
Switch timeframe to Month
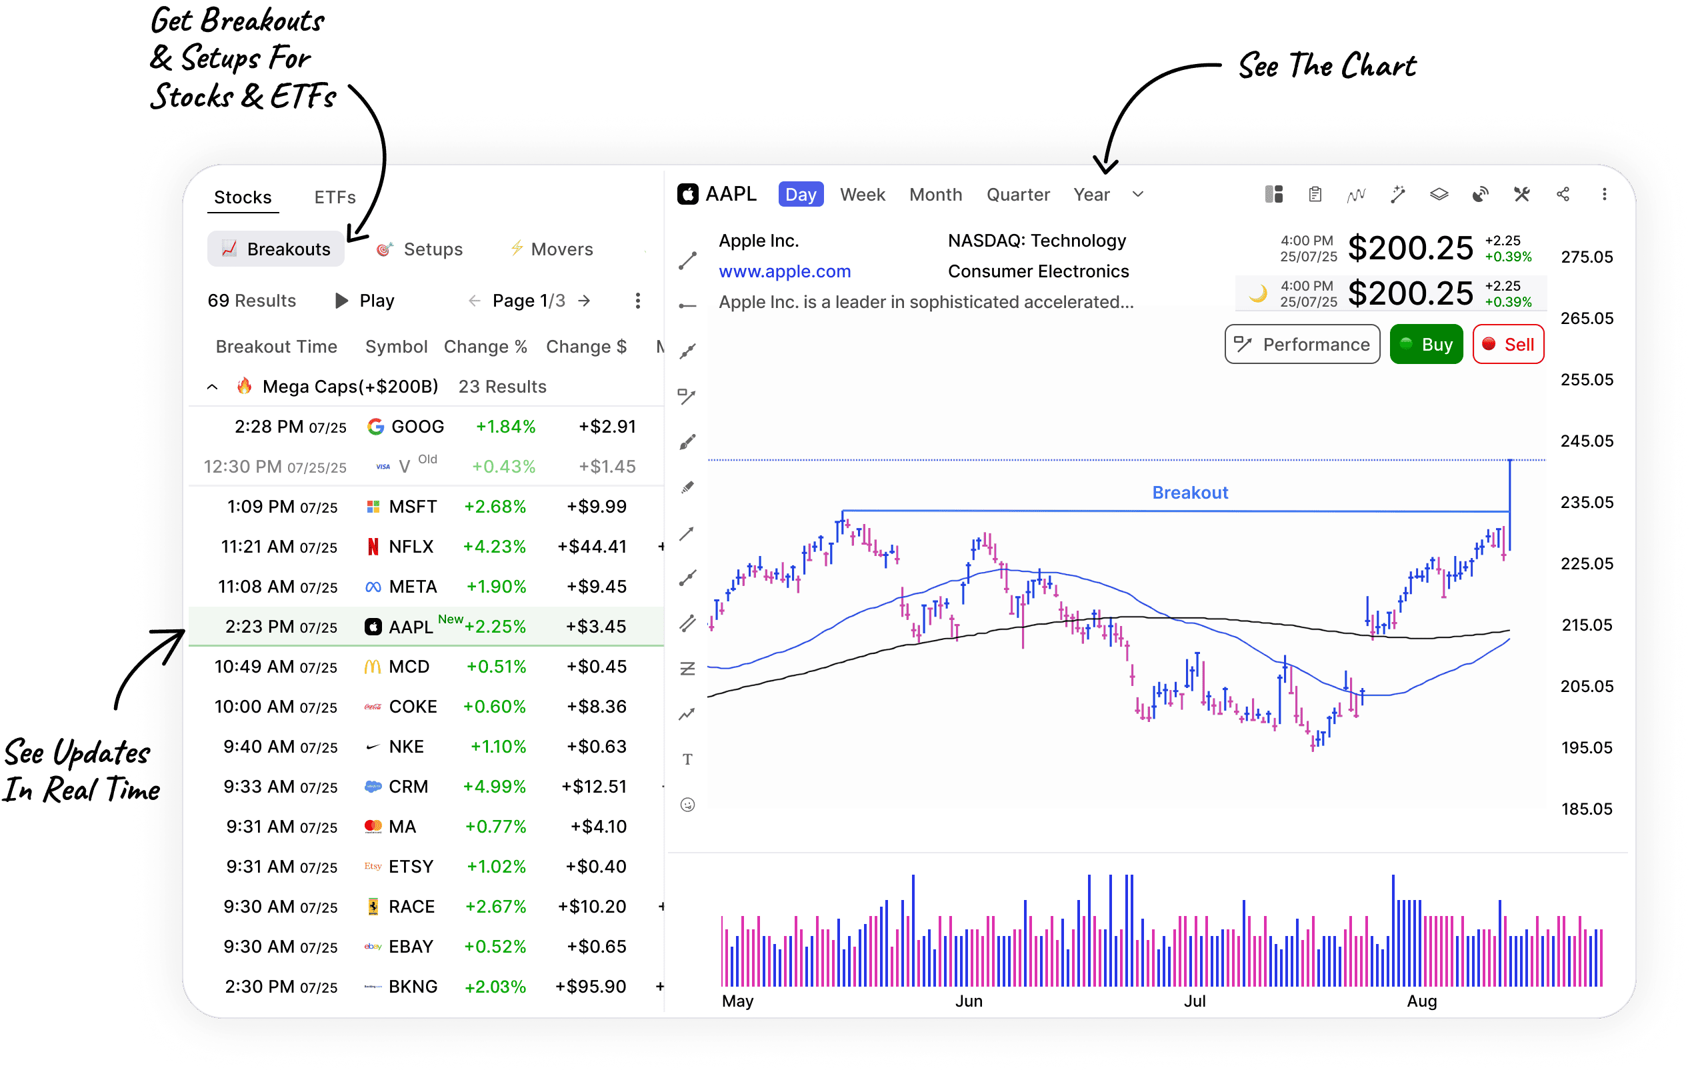(935, 195)
